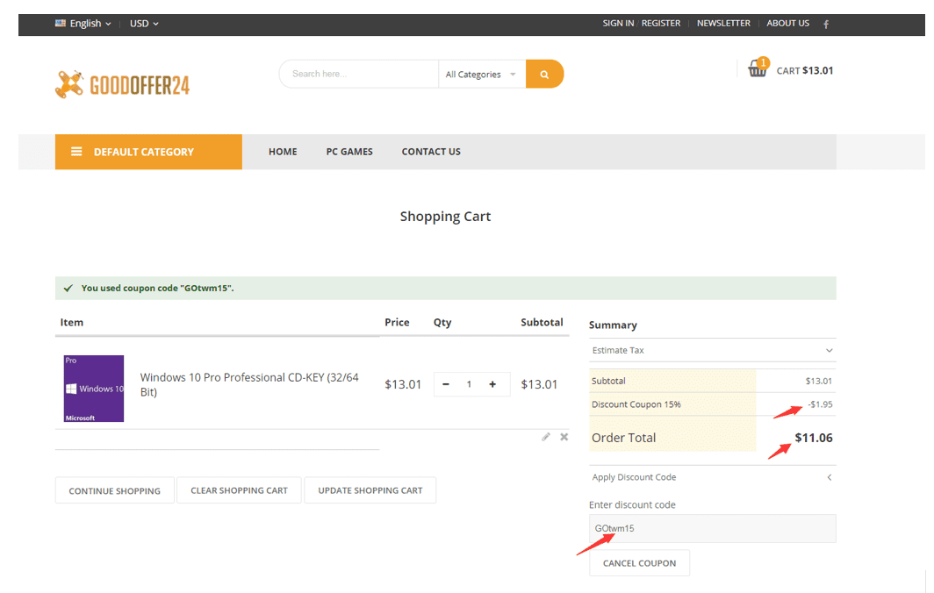
Task: Click the discount code input field
Action: (713, 529)
